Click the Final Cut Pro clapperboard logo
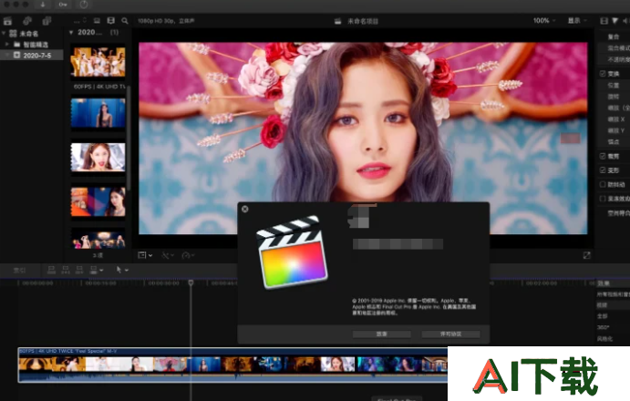This screenshot has width=630, height=401. coord(292,252)
